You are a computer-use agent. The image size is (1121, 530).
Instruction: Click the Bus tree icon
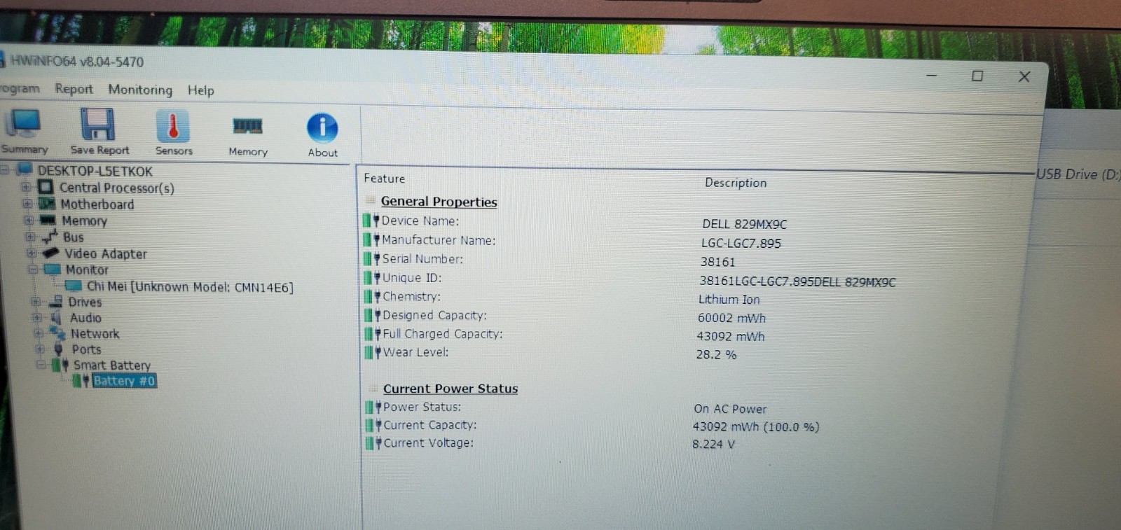[49, 237]
